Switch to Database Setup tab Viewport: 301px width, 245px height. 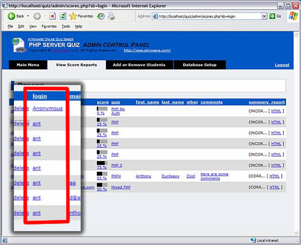(x=200, y=65)
